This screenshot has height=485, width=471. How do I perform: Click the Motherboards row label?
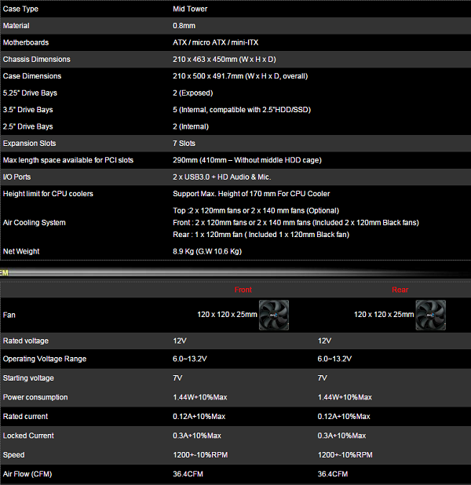[x=26, y=42]
